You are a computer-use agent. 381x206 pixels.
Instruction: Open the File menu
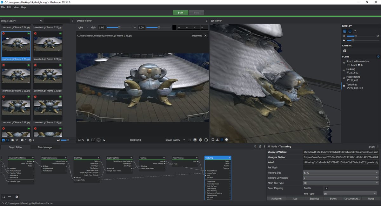click(x=3, y=7)
